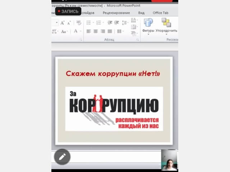Align the text to the right
Image resolution: width=230 pixels, height=172 pixels.
tap(103, 31)
